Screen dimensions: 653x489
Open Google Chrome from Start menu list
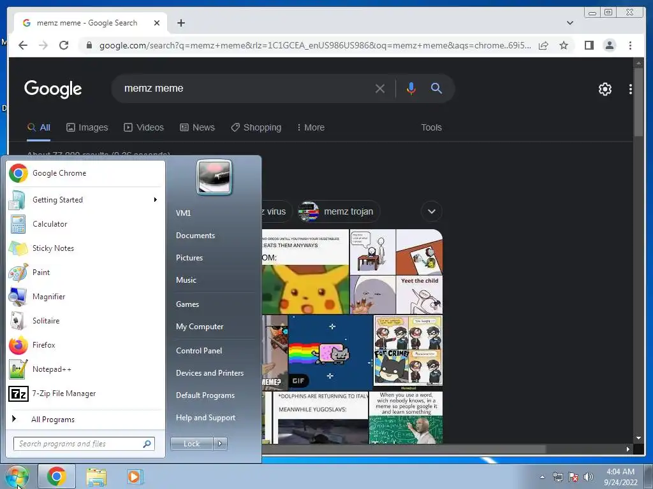85,173
